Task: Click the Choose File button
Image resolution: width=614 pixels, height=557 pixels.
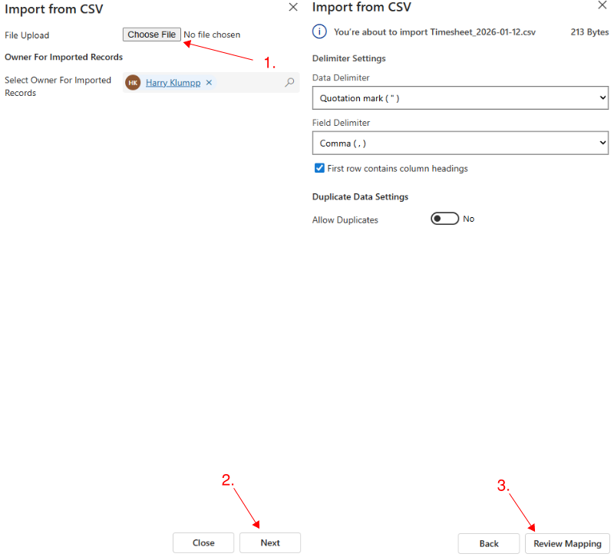Action: pyautogui.click(x=151, y=34)
